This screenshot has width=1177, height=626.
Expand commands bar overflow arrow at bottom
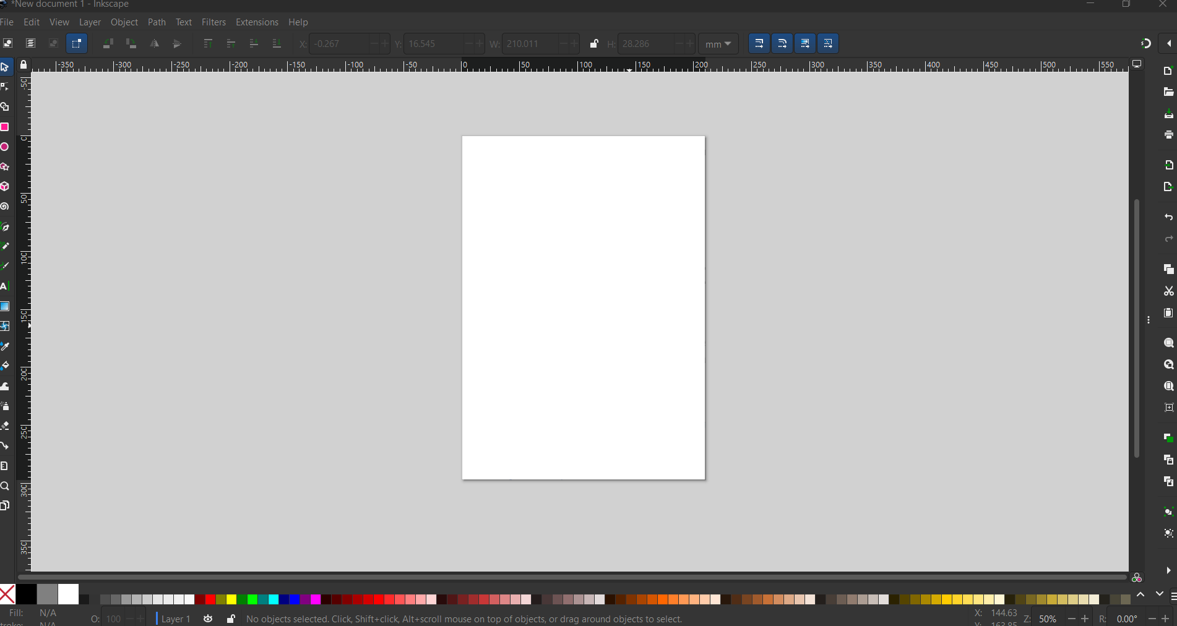pyautogui.click(x=1168, y=570)
